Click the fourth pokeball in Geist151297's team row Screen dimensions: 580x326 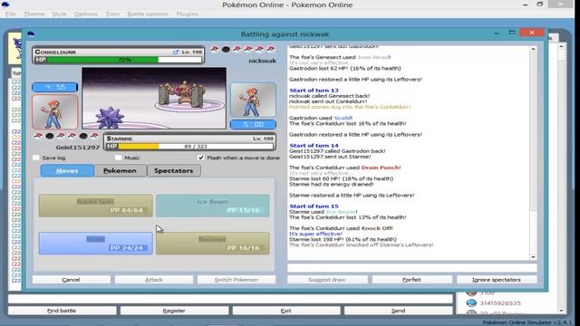[72, 136]
